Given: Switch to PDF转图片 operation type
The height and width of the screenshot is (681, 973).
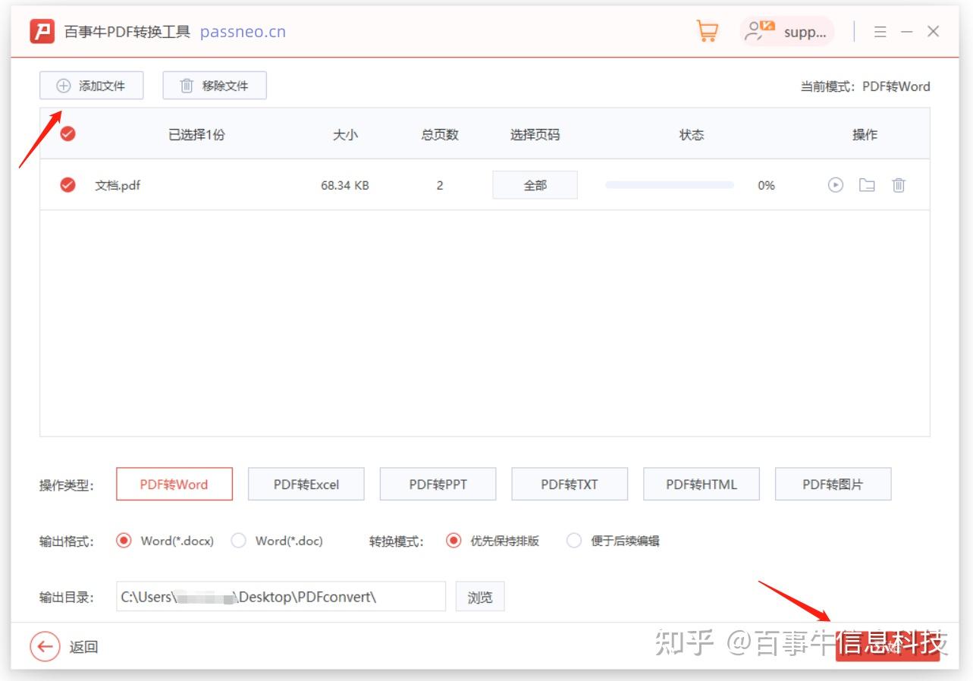Looking at the screenshot, I should 833,484.
